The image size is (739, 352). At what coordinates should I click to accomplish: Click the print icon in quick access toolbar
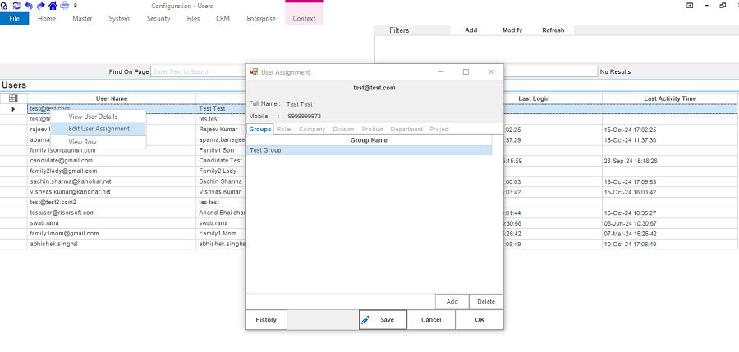[x=65, y=5]
